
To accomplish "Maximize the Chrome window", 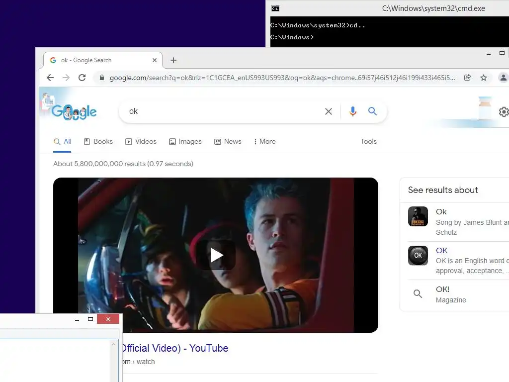I will pyautogui.click(x=502, y=53).
